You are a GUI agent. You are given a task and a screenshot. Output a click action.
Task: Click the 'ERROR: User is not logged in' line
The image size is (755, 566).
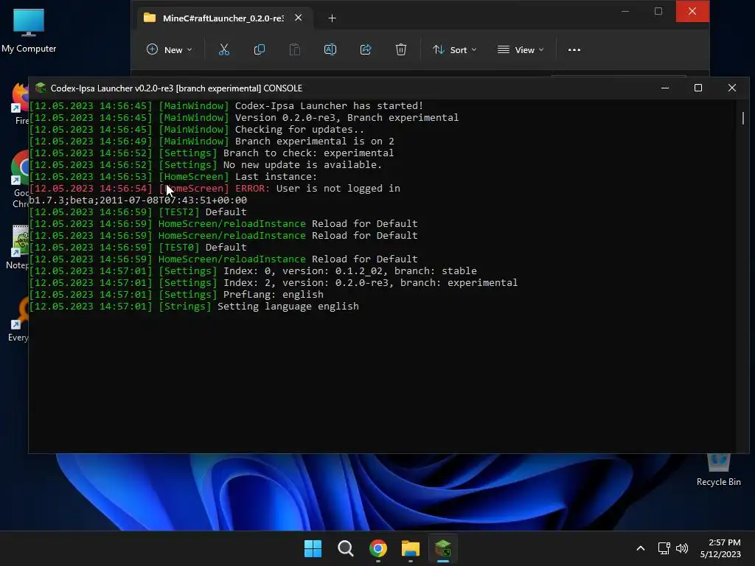[x=215, y=188]
